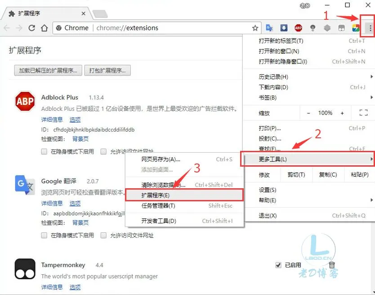Close the 扩展程序 tab
The width and height of the screenshot is (375, 295).
click(x=83, y=14)
